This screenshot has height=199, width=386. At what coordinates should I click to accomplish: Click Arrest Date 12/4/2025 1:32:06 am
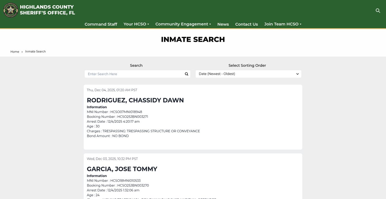click(x=113, y=190)
